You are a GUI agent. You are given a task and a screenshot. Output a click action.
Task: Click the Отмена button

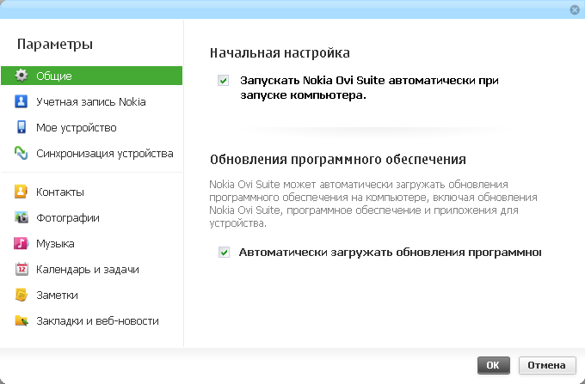(547, 365)
